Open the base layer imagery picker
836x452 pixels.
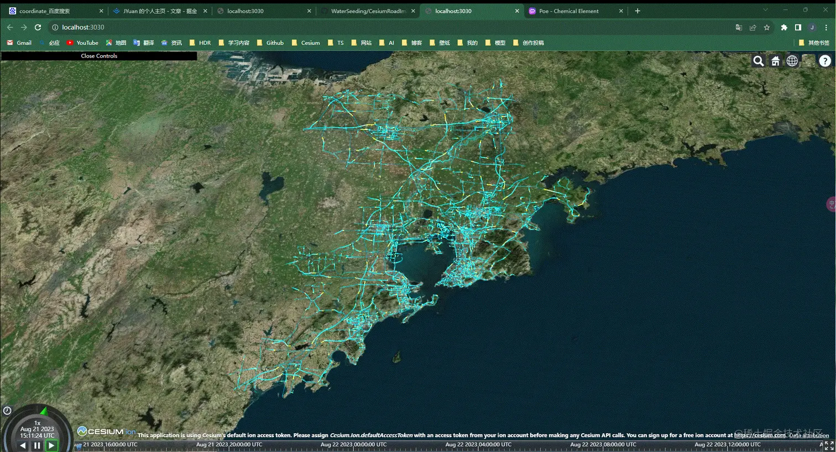(809, 61)
